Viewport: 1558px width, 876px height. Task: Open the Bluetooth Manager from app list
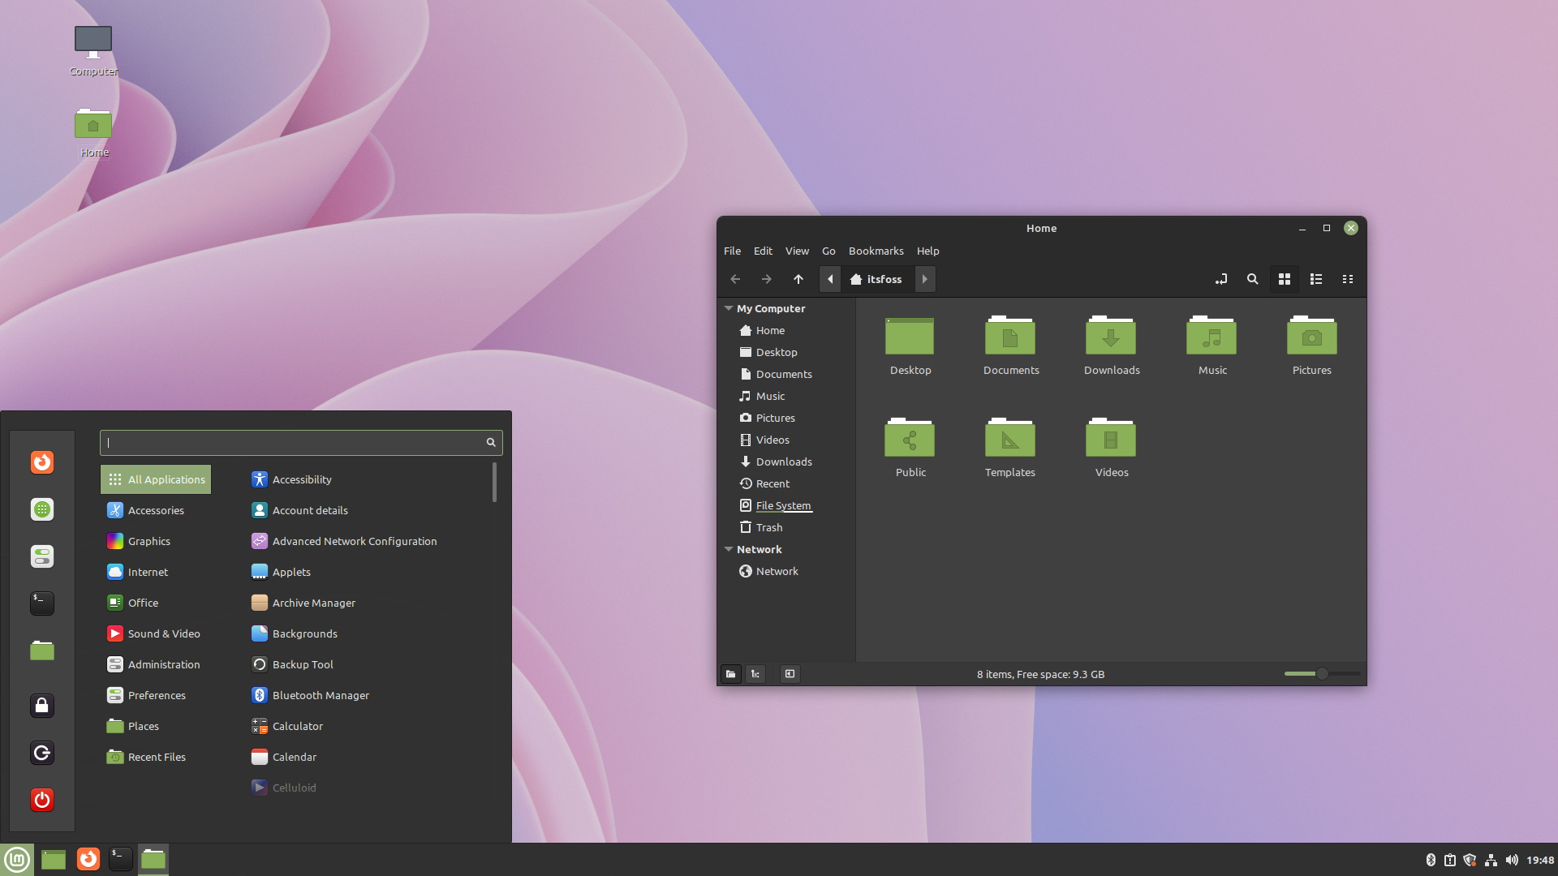pyautogui.click(x=320, y=694)
